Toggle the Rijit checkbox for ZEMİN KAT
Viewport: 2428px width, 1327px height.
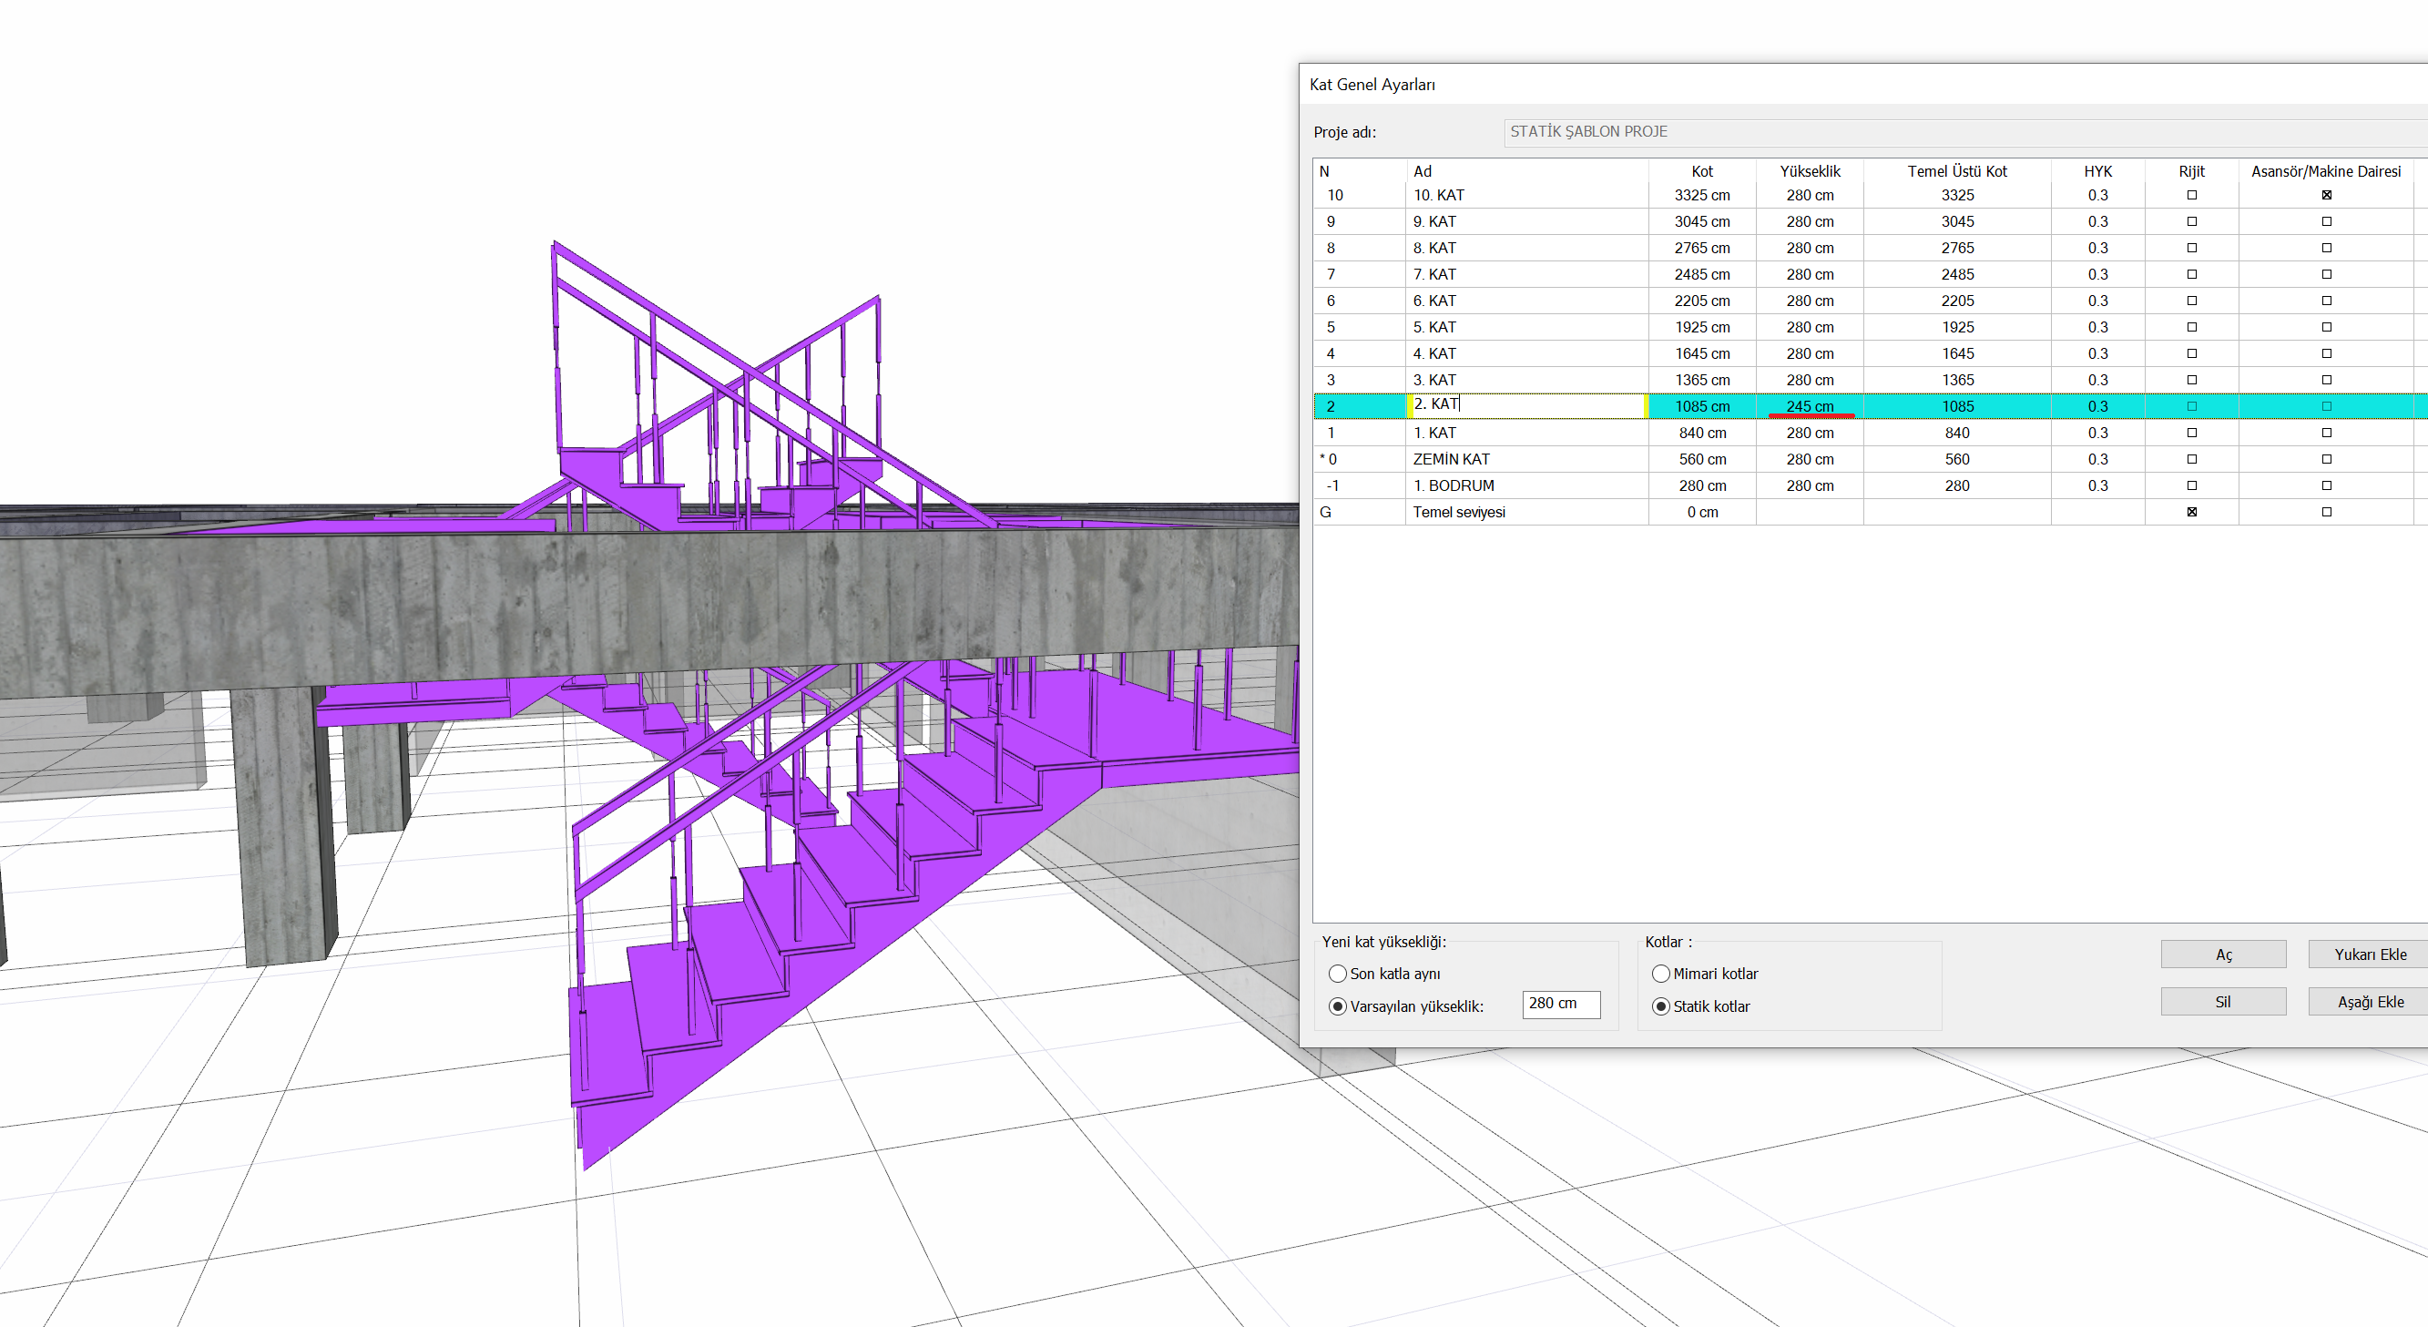[2191, 459]
